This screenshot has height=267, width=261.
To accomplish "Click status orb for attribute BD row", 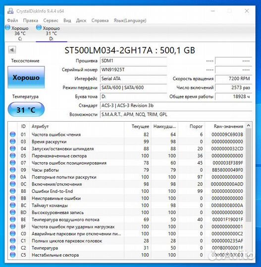I will point(12,212).
